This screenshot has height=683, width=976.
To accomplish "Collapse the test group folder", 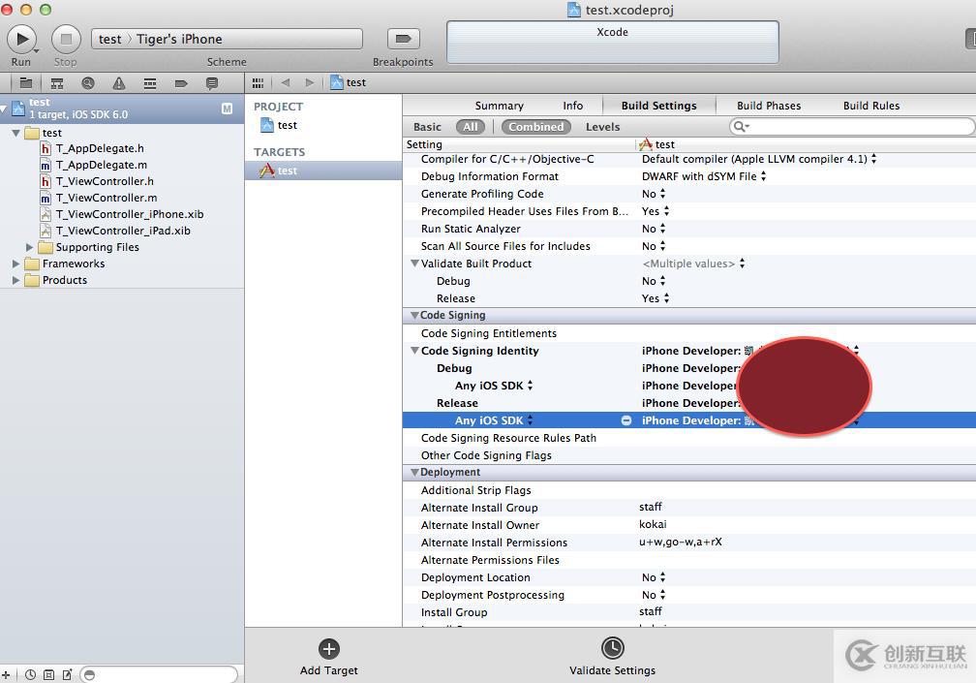I will [x=16, y=133].
